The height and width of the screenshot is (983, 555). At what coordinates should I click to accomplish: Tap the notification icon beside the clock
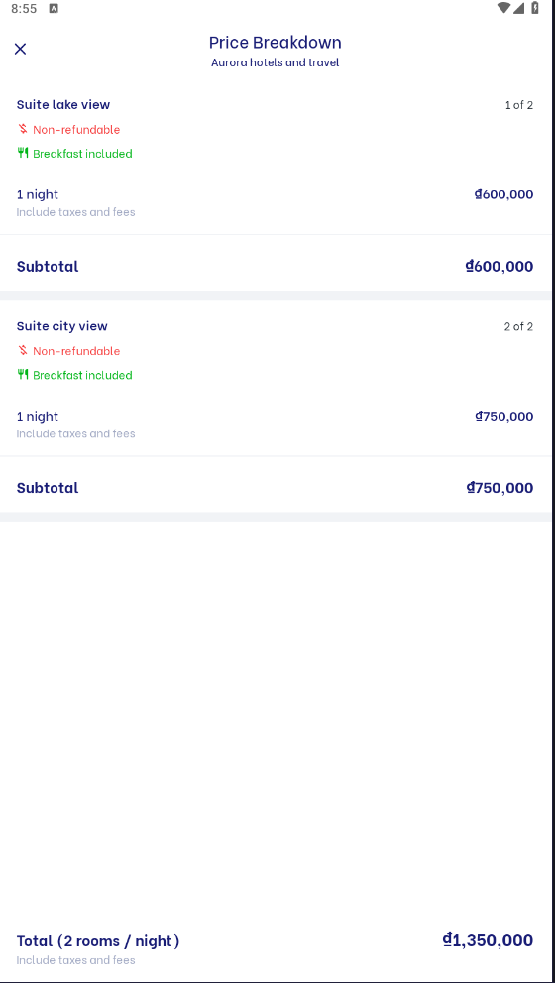pos(54,9)
